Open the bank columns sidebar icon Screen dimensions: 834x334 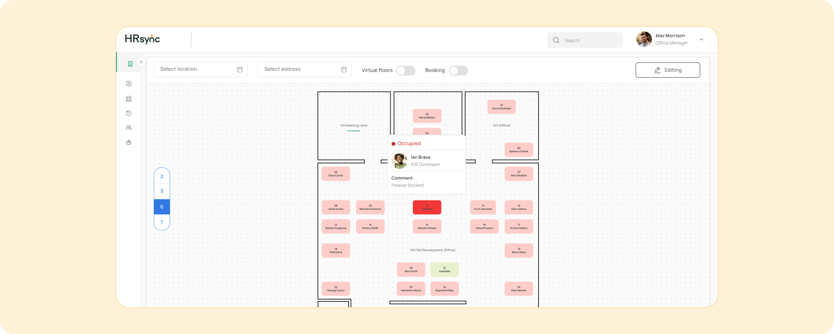coord(129,99)
